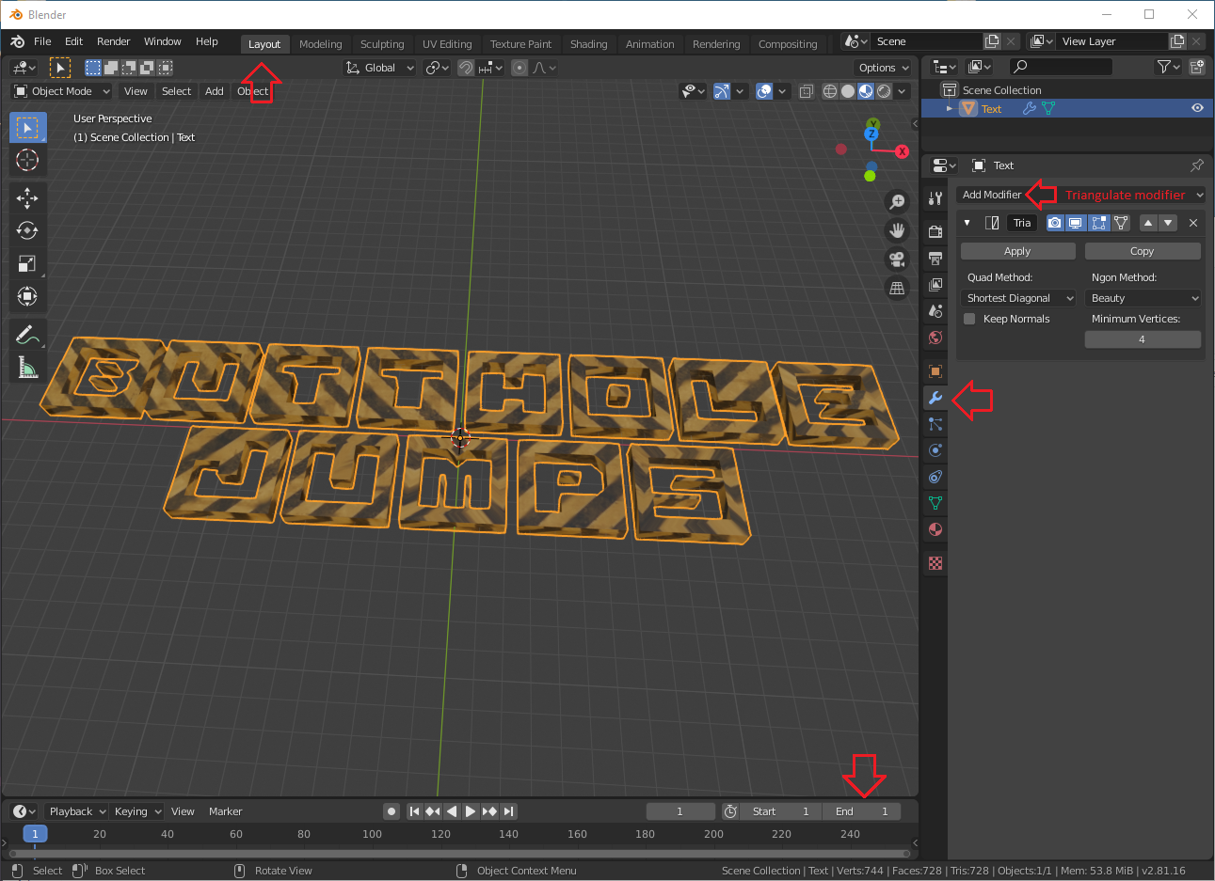Open Keying dropdown in timeline
The height and width of the screenshot is (881, 1215).
click(x=137, y=811)
